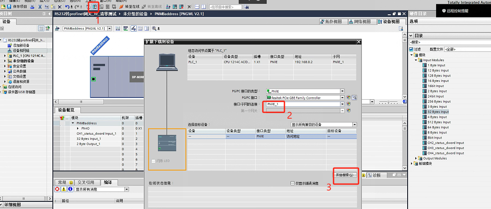Toggle the 仅显示错误消息 checkbox

click(292, 183)
